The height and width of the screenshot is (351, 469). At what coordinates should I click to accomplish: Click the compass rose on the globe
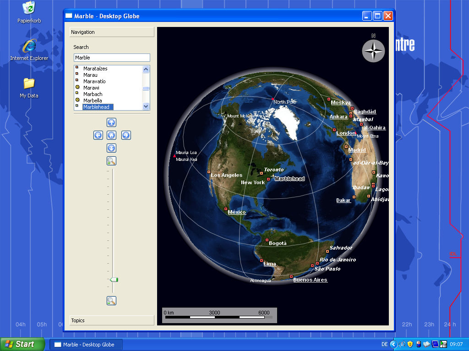click(x=373, y=51)
